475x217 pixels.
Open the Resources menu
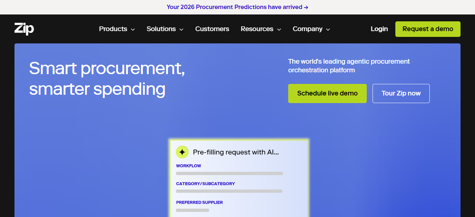pyautogui.click(x=257, y=29)
